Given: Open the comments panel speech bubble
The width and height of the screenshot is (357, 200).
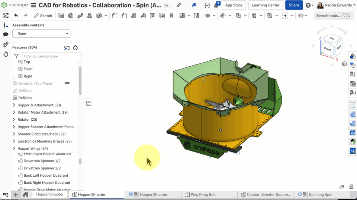Looking at the screenshot, I should tap(6, 34).
